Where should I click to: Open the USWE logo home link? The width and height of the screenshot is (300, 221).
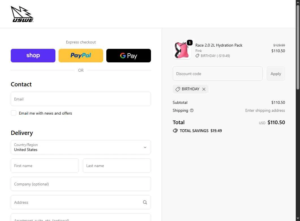[x=22, y=14]
